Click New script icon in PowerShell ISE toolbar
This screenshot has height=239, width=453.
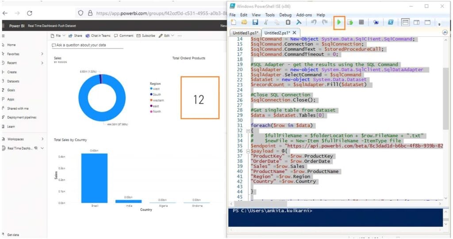[234, 22]
